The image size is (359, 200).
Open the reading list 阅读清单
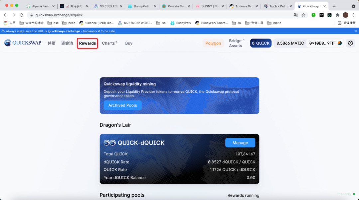(x=347, y=23)
